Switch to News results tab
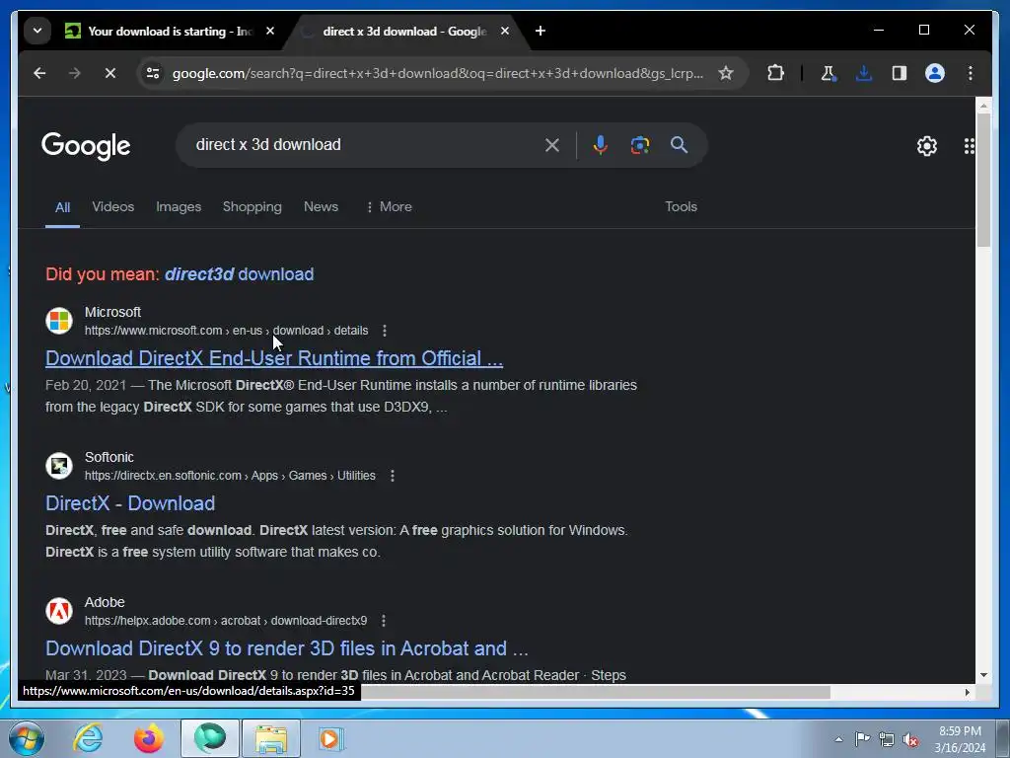The image size is (1010, 758). [x=321, y=207]
